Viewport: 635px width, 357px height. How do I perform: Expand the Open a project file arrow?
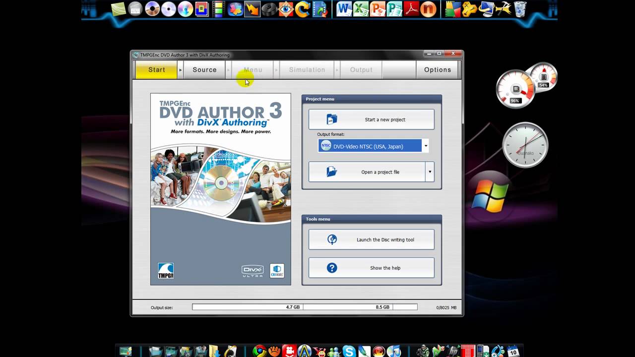tap(430, 172)
